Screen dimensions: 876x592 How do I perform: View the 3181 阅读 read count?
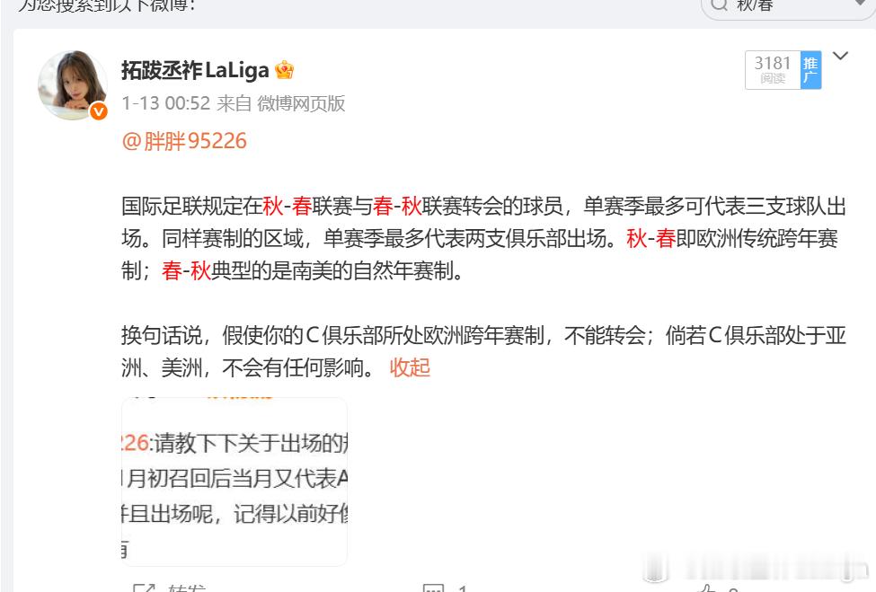(x=773, y=70)
